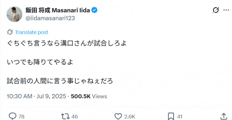Repost this post using retweet icon
Viewport: 232px width, 120px height.
(x=65, y=116)
